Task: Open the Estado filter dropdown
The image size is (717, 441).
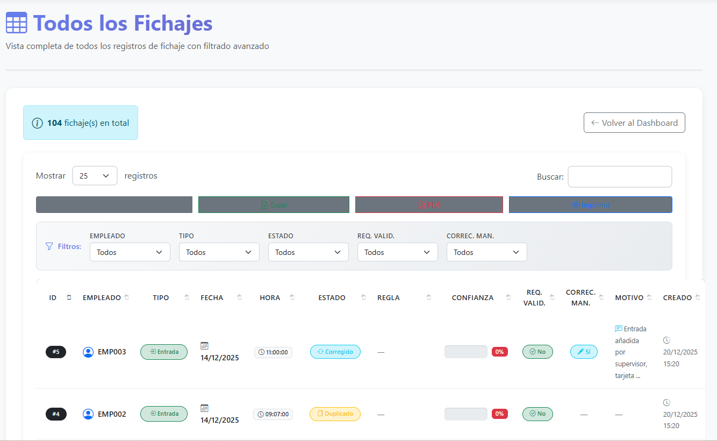Action: point(308,252)
